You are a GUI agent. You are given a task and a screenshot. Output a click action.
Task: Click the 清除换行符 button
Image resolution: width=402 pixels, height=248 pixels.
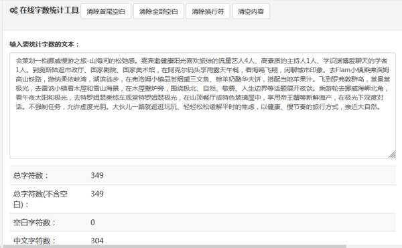pos(208,11)
